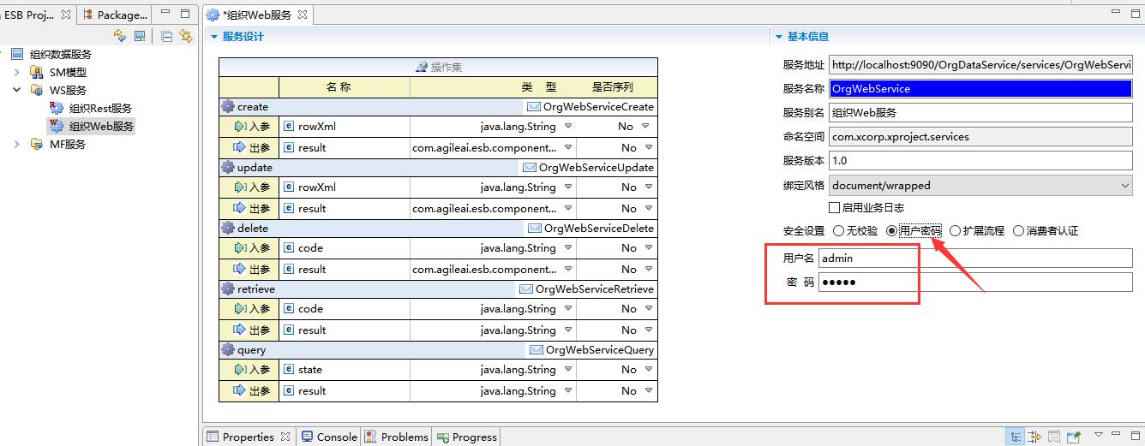Click the retrieve operation gear icon
This screenshot has height=446, width=1145.
point(228,289)
